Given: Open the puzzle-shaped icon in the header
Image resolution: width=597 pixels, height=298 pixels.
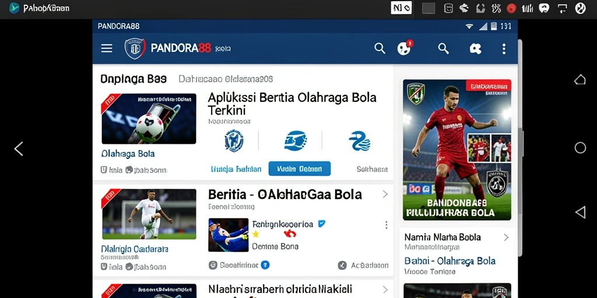Looking at the screenshot, I should (475, 48).
